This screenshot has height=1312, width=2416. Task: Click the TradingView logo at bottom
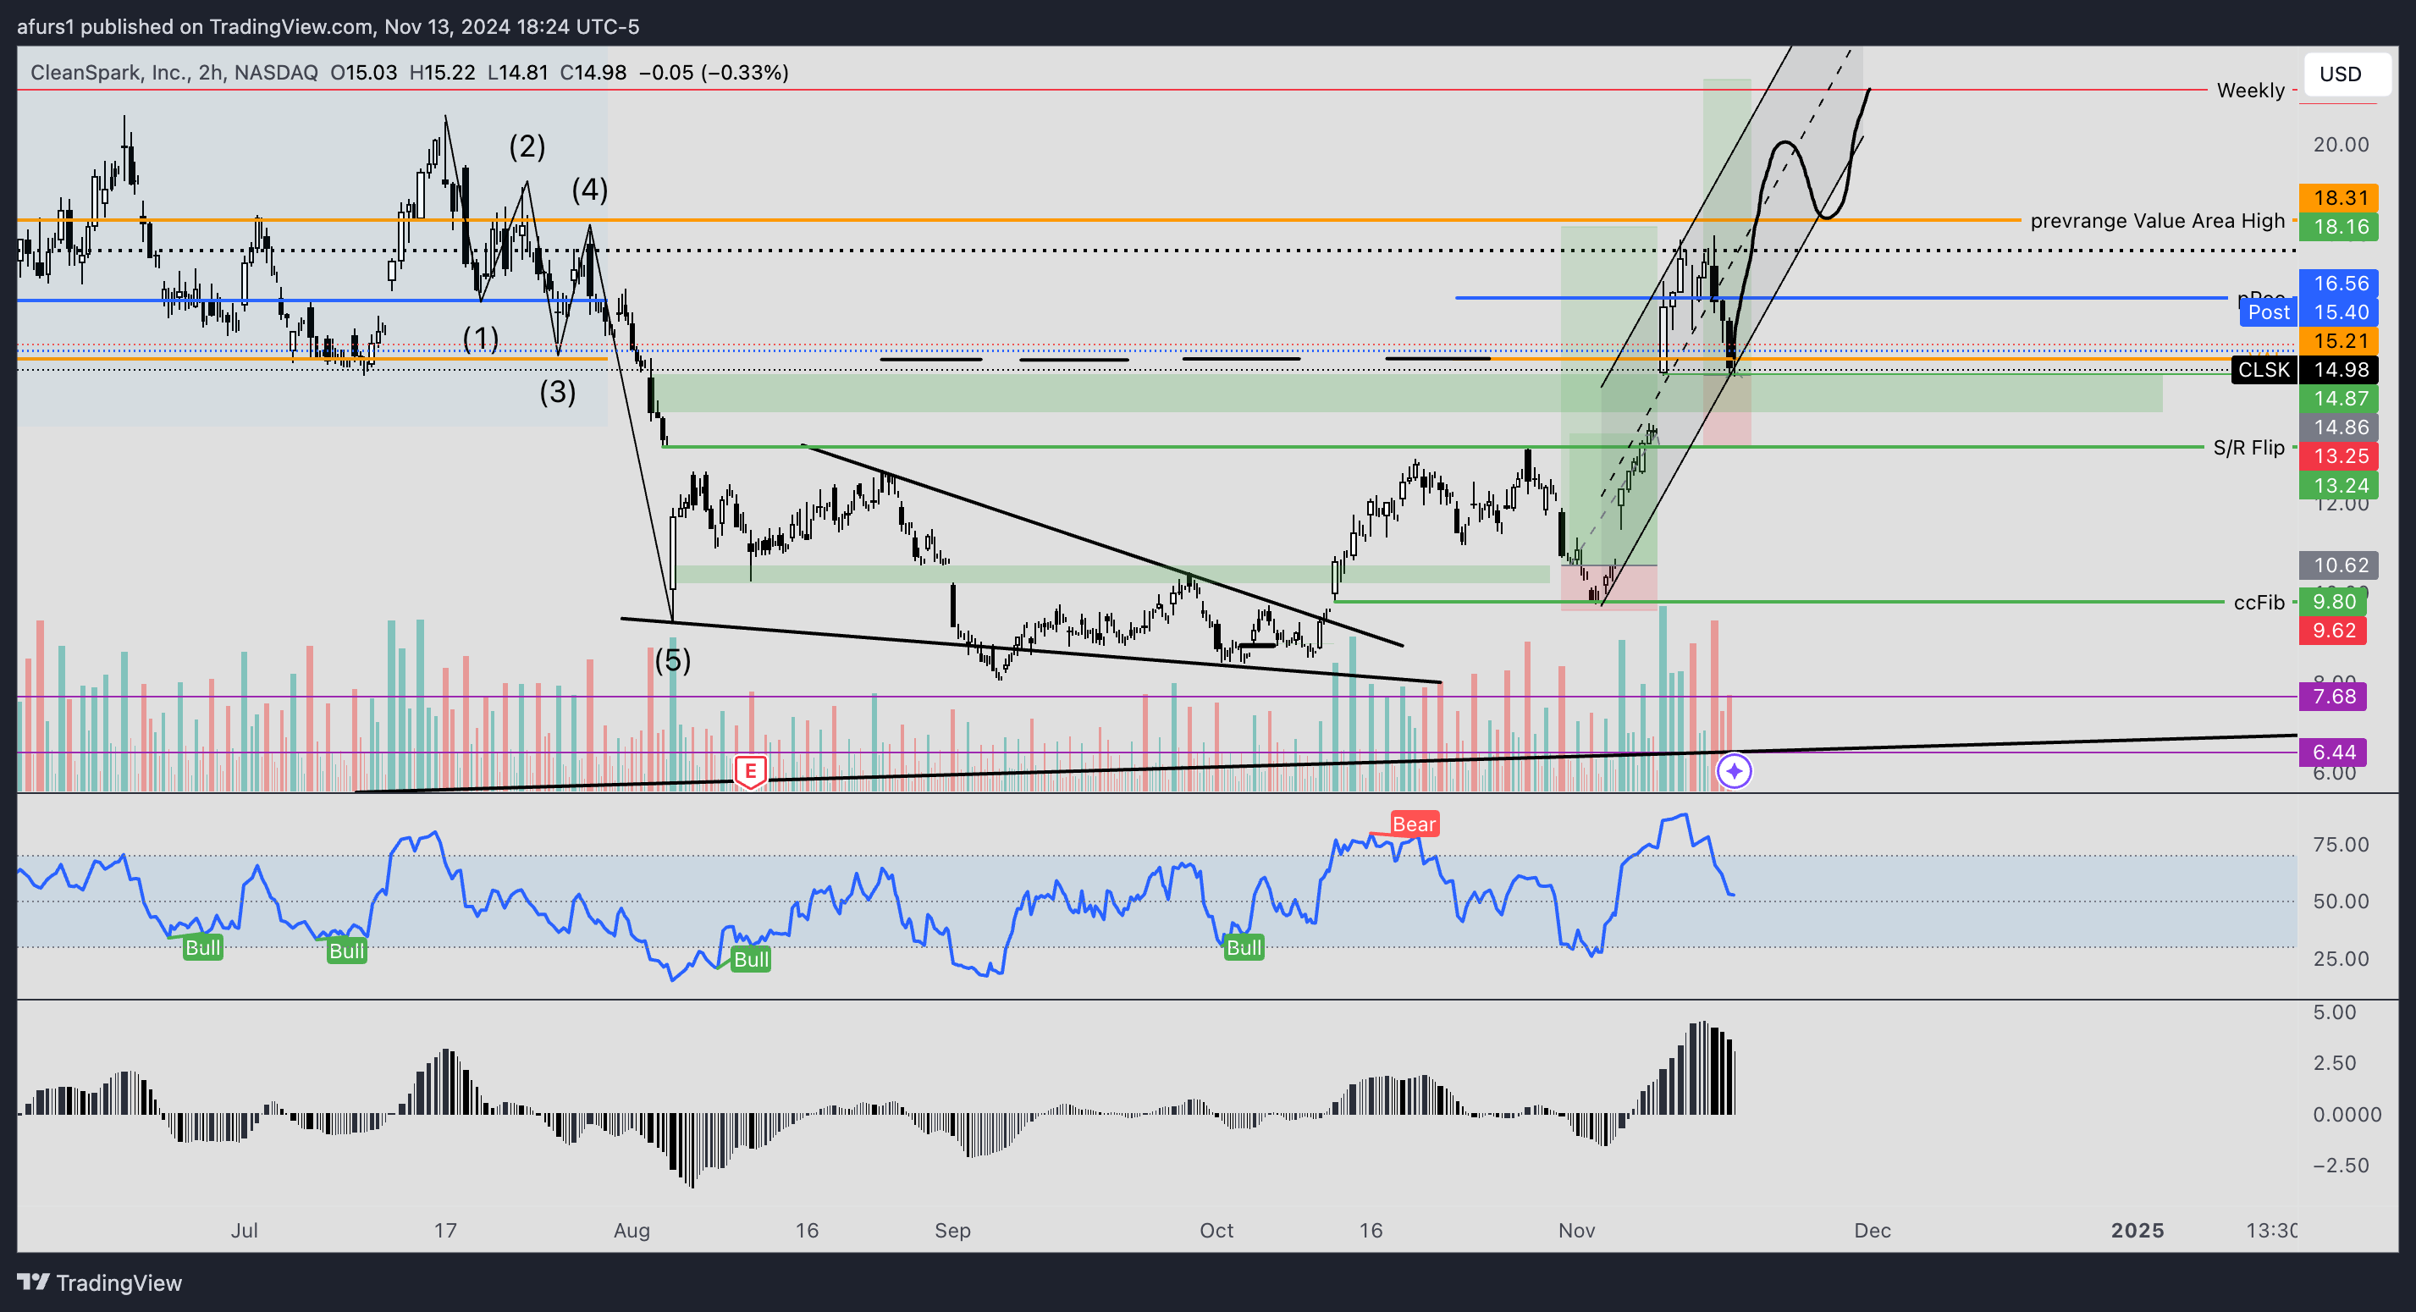coord(99,1282)
